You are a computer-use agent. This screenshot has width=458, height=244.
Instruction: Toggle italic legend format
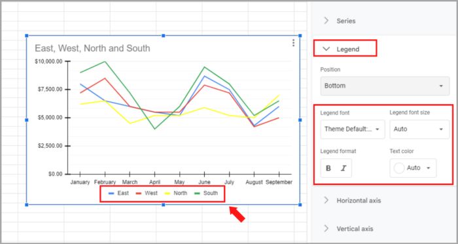tap(343, 168)
